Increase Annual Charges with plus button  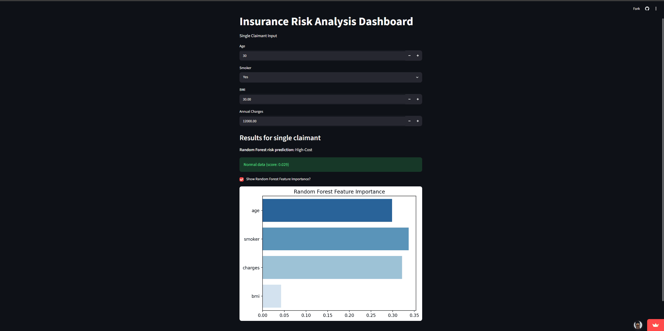pyautogui.click(x=418, y=121)
